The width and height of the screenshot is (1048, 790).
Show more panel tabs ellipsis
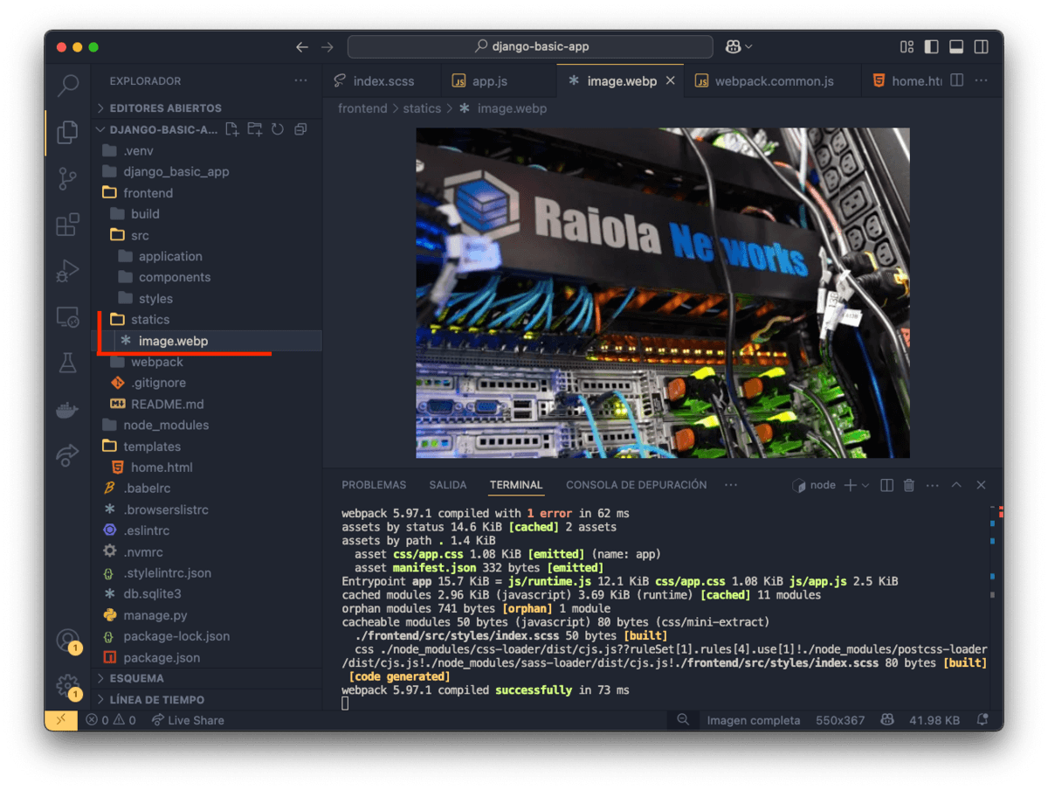coord(731,485)
